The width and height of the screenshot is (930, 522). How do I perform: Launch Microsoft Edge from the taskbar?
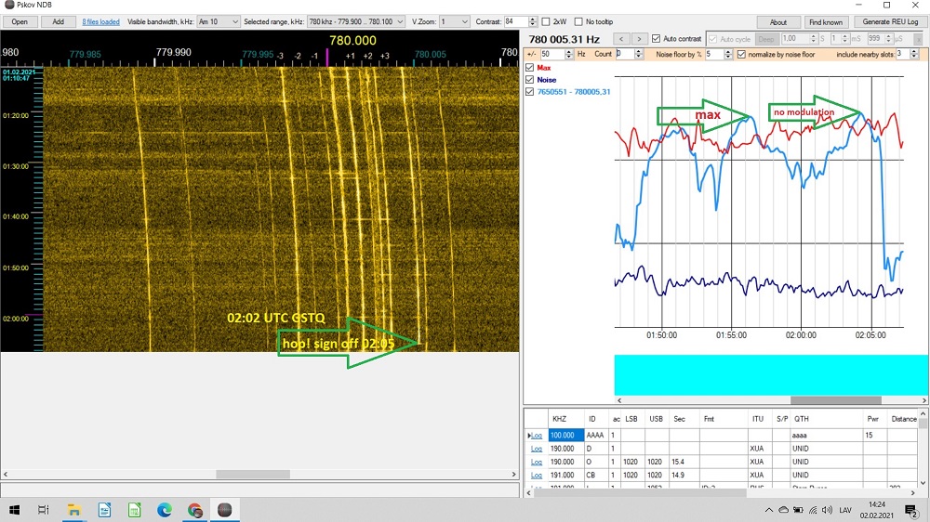pyautogui.click(x=165, y=509)
